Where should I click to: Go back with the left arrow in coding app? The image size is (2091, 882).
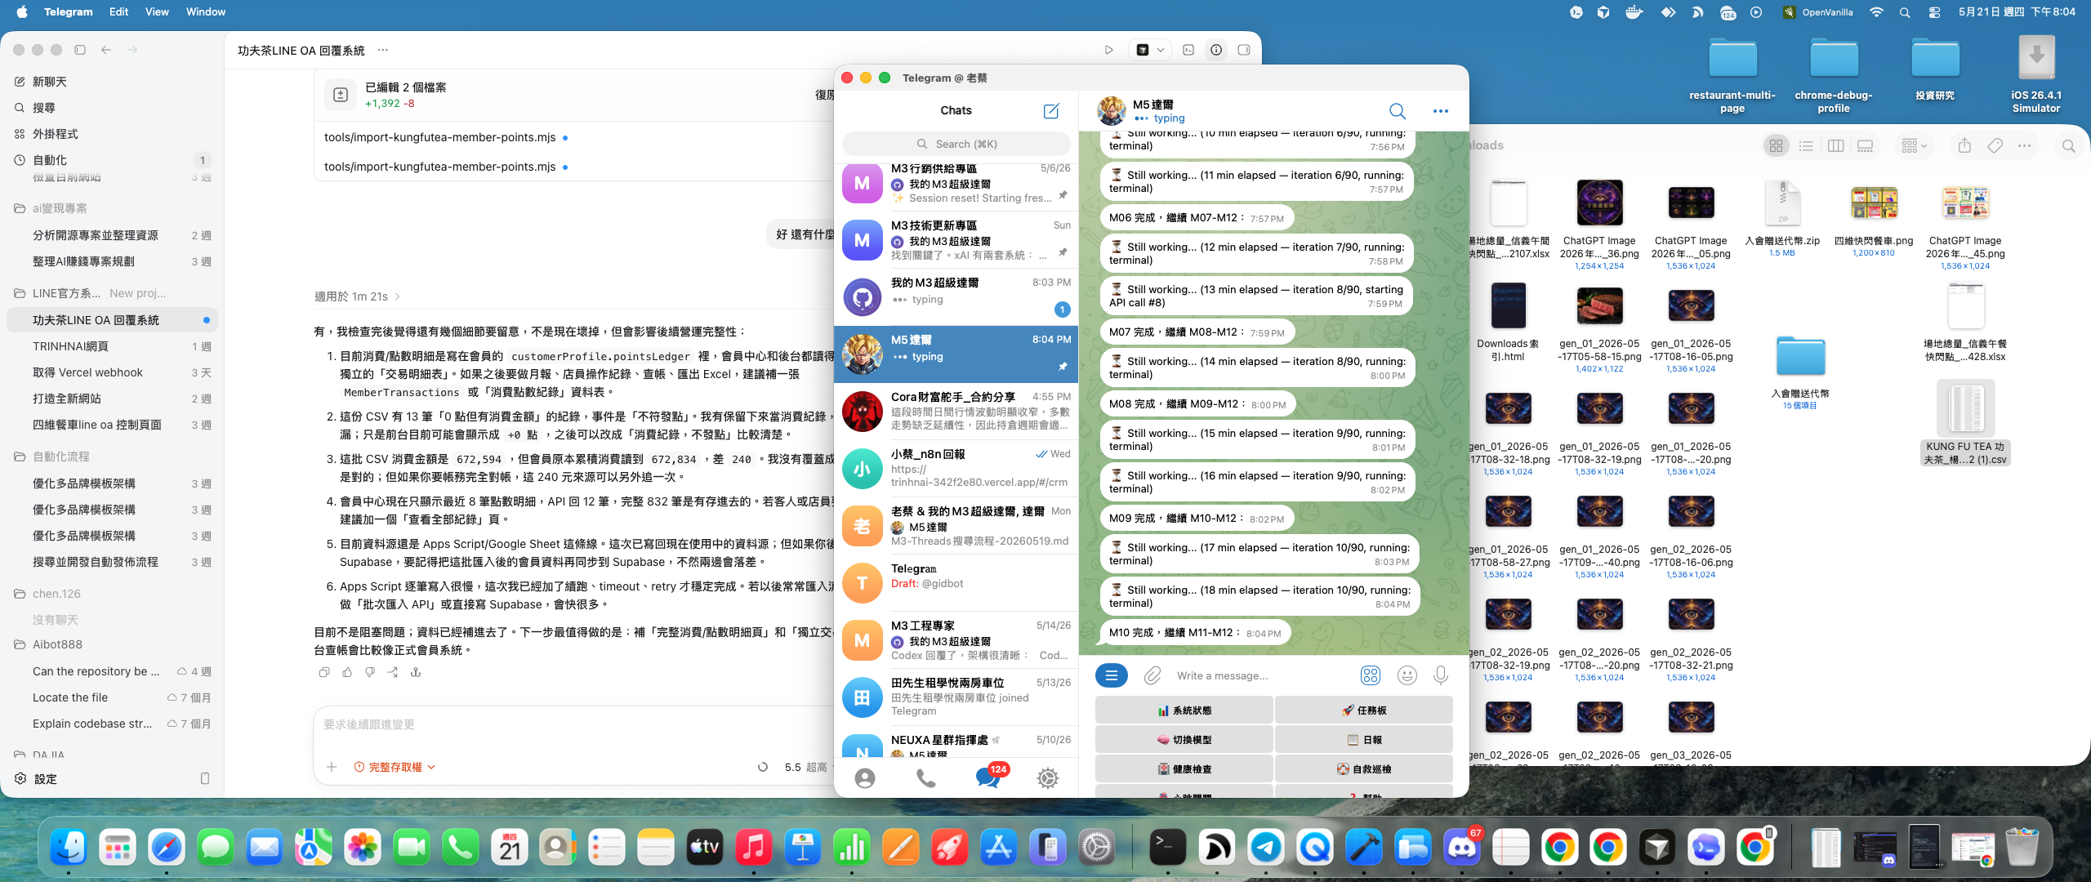106,50
